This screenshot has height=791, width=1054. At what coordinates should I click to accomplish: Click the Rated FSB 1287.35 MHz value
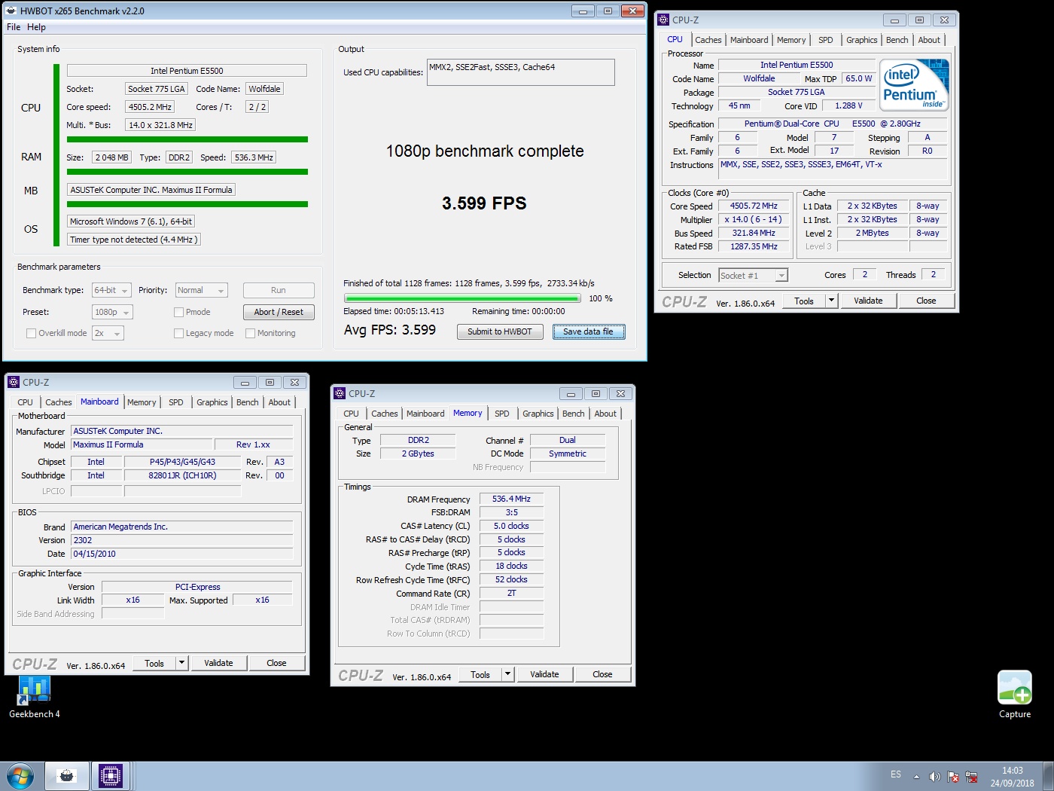click(754, 246)
